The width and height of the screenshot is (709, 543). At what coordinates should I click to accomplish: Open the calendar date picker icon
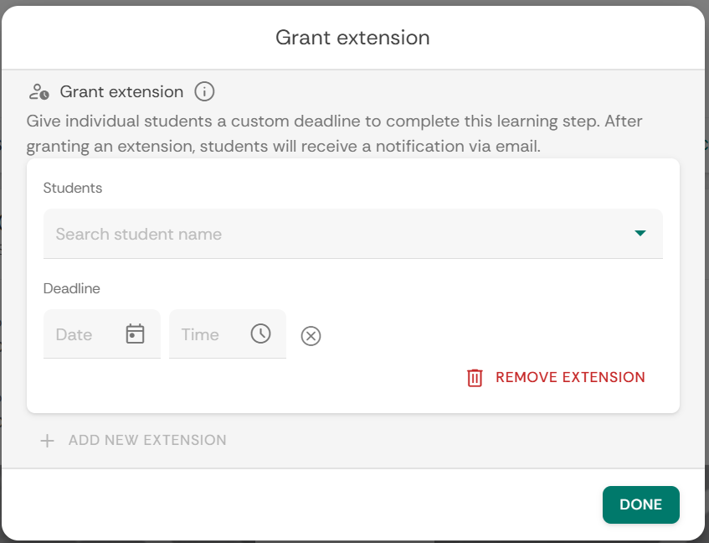coord(135,334)
